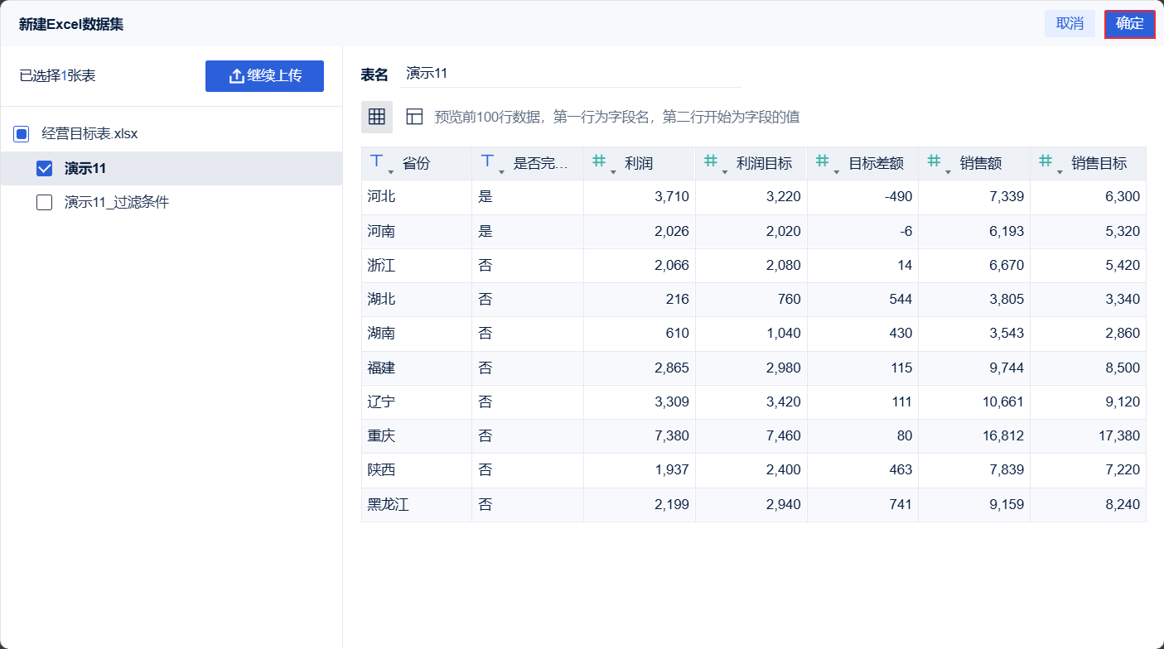1164x649 pixels.
Task: Open type dropdown arrow for 省份 column
Action: tap(390, 171)
